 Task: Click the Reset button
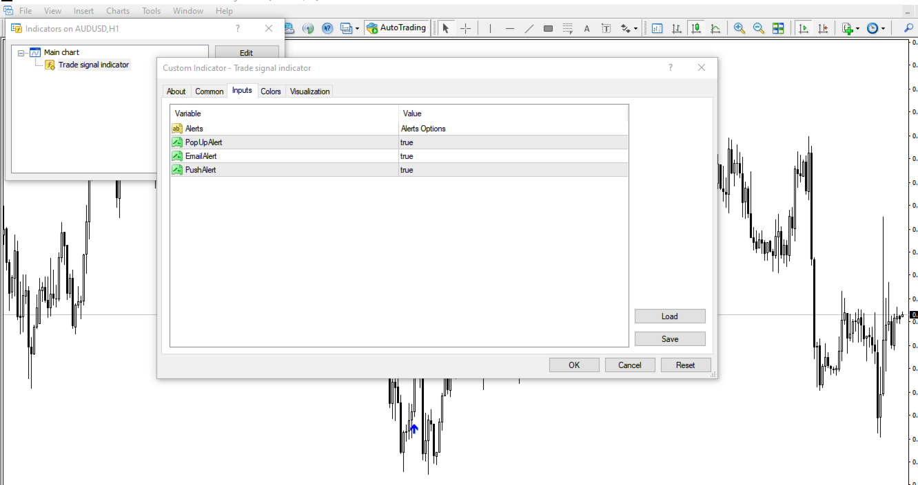point(685,365)
